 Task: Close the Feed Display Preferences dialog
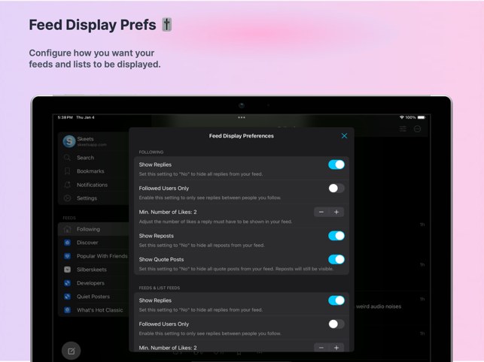344,136
